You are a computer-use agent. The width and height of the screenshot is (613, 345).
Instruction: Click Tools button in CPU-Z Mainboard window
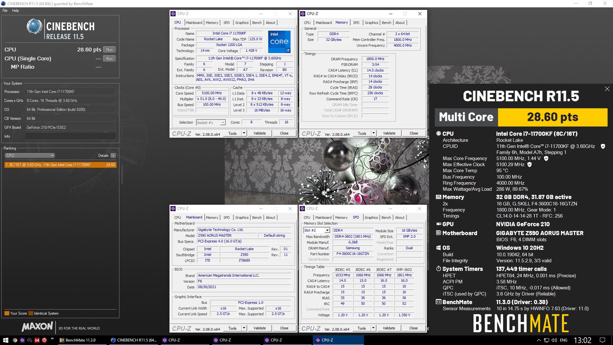click(x=232, y=328)
